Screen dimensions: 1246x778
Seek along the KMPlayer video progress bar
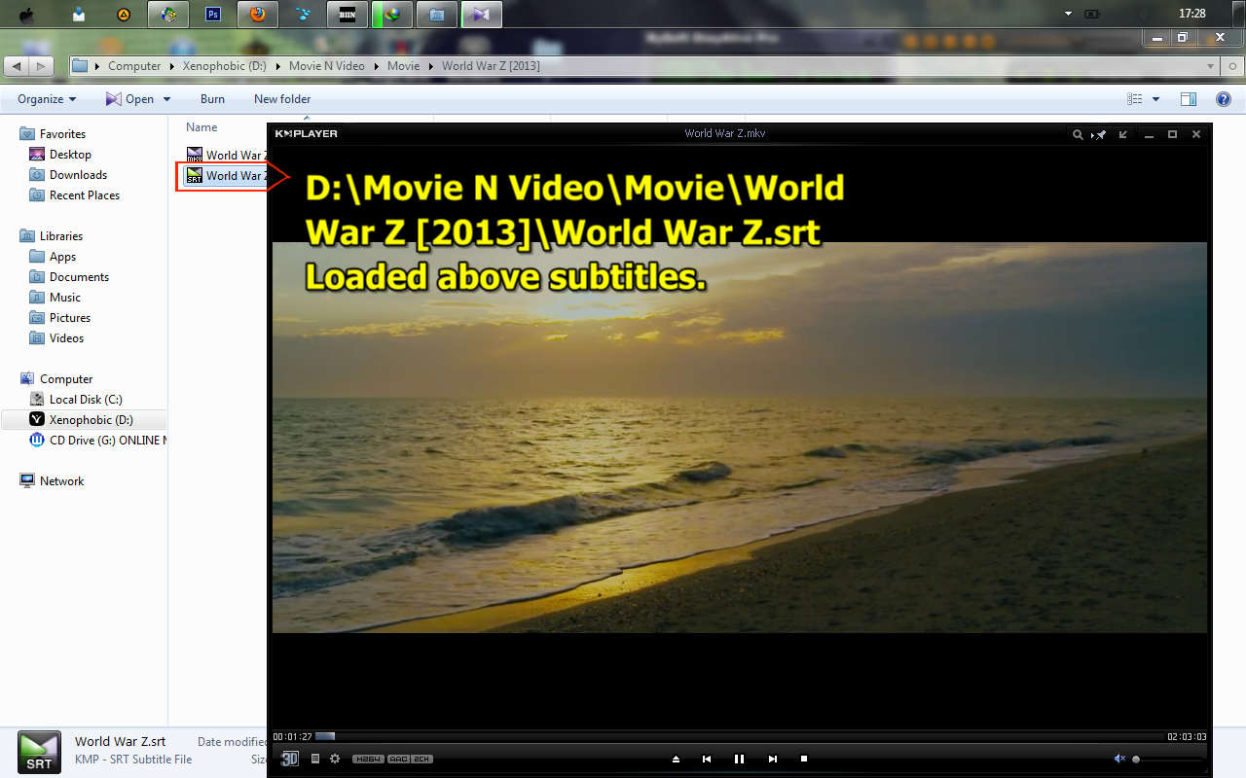tap(740, 736)
